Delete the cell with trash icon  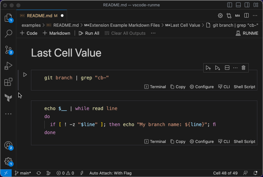243,68
